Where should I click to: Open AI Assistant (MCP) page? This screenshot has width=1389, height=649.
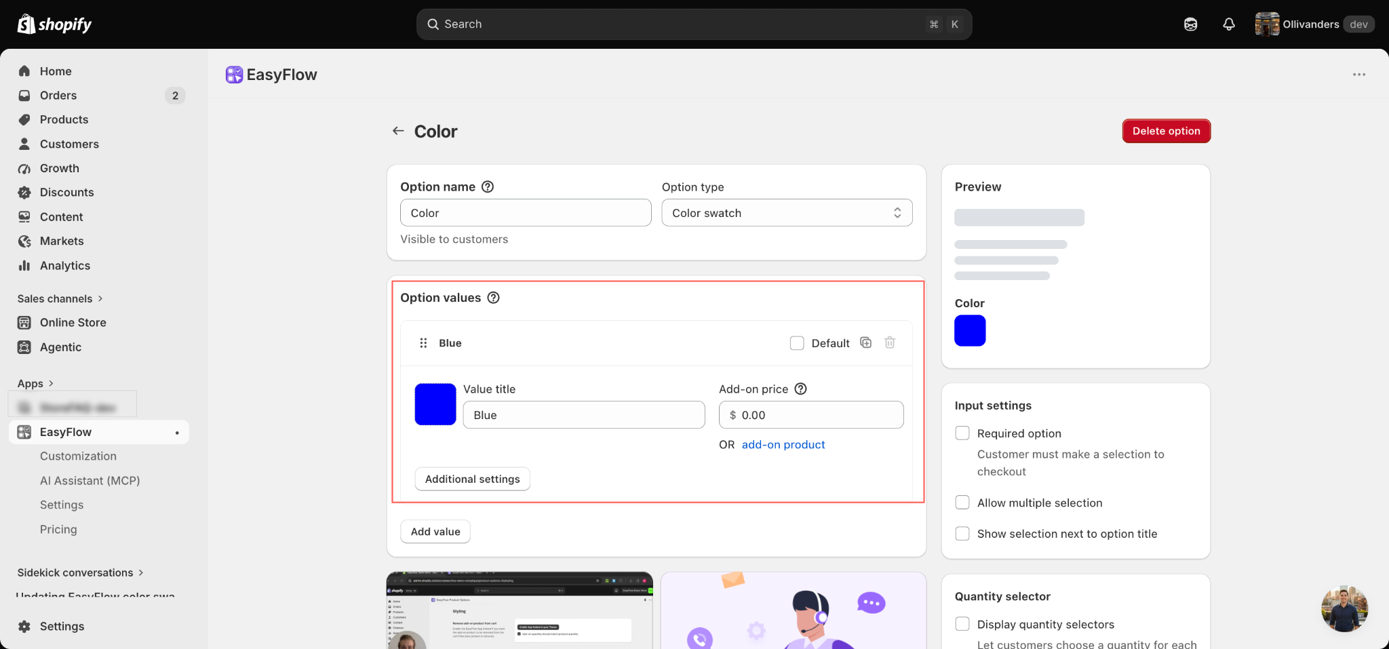pos(90,481)
